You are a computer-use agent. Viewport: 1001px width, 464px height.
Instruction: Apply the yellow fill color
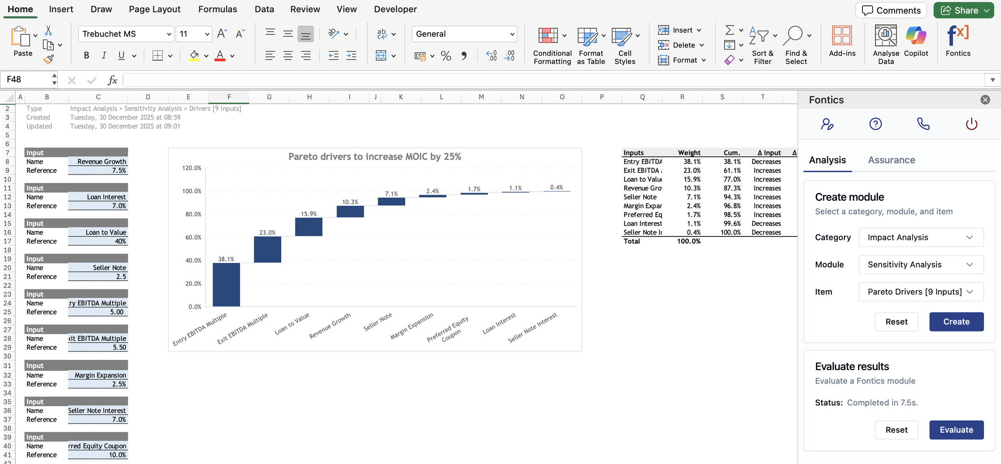pos(194,56)
